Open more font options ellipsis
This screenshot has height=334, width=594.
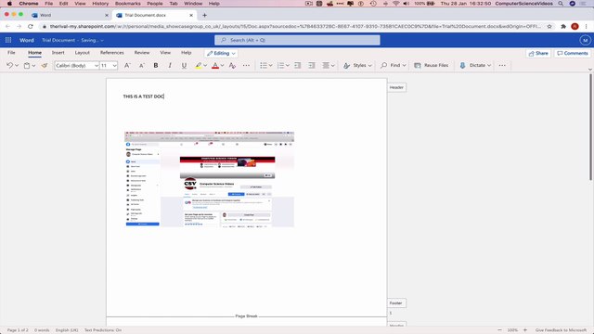coord(246,66)
